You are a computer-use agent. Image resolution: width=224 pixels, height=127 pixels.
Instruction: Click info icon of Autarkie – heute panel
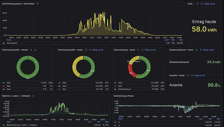coord(188,75)
